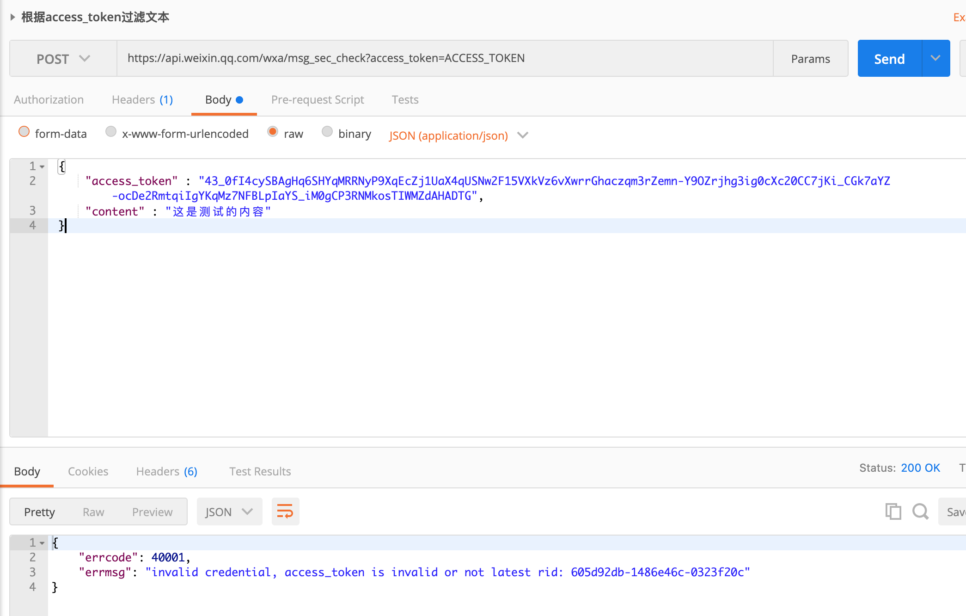Click the blue Send button
This screenshot has height=616, width=966.
coord(889,59)
